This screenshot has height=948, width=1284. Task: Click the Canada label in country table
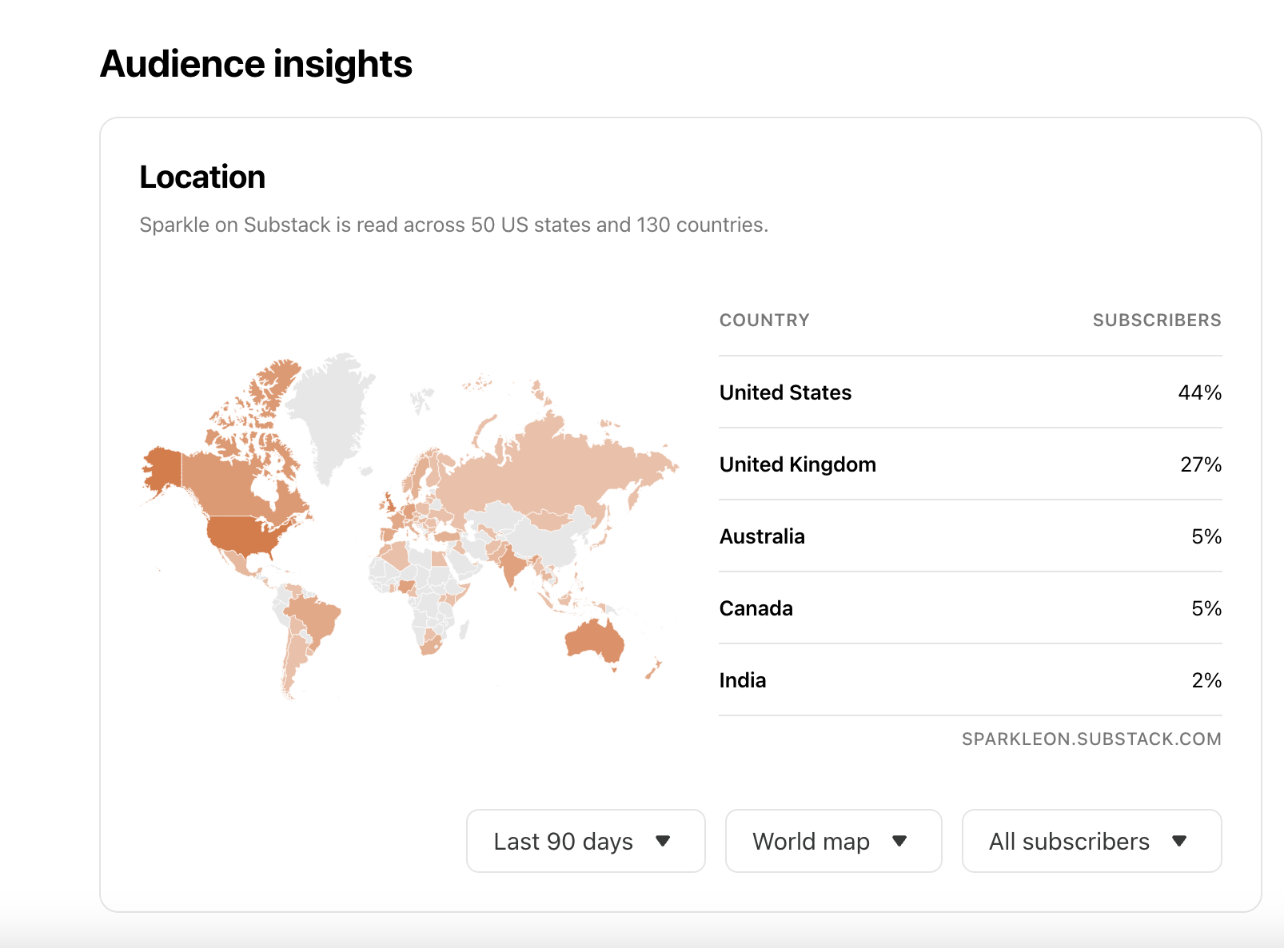[x=756, y=608]
